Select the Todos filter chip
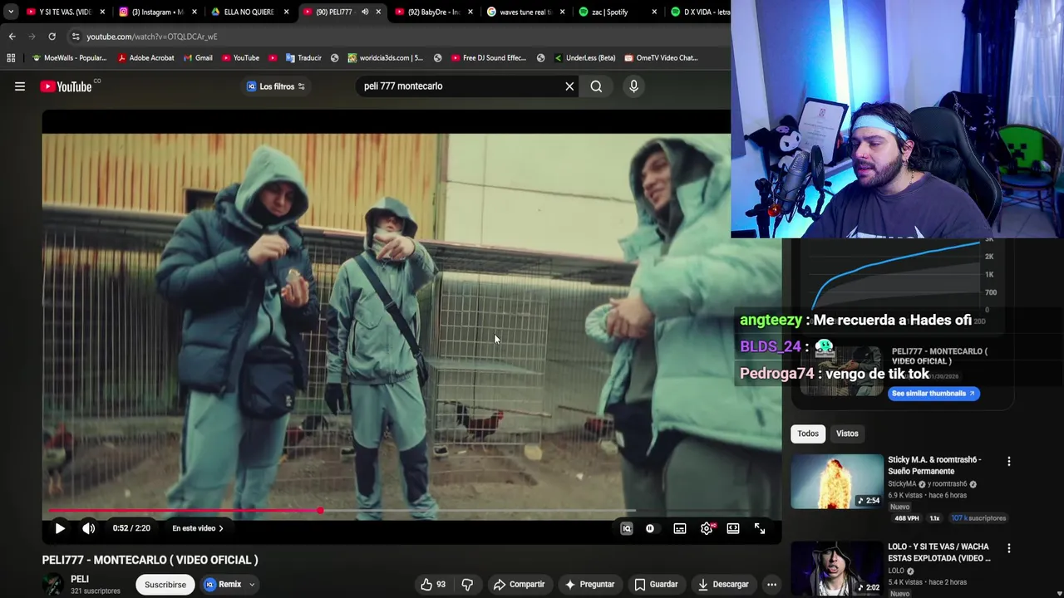 (x=808, y=434)
